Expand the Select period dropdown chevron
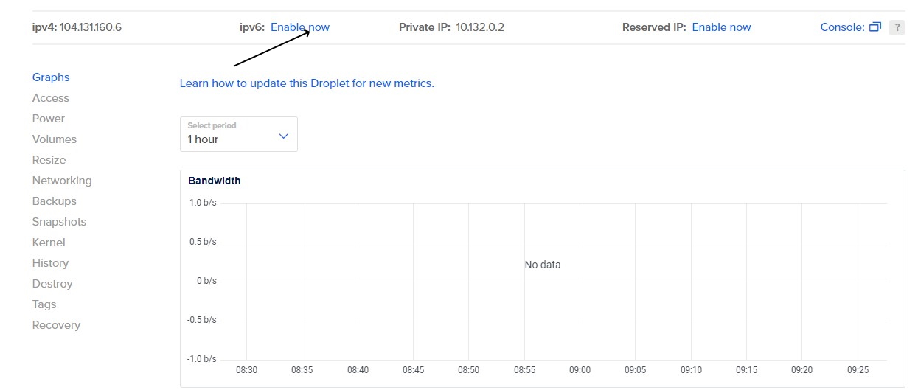The width and height of the screenshot is (918, 390). click(284, 136)
